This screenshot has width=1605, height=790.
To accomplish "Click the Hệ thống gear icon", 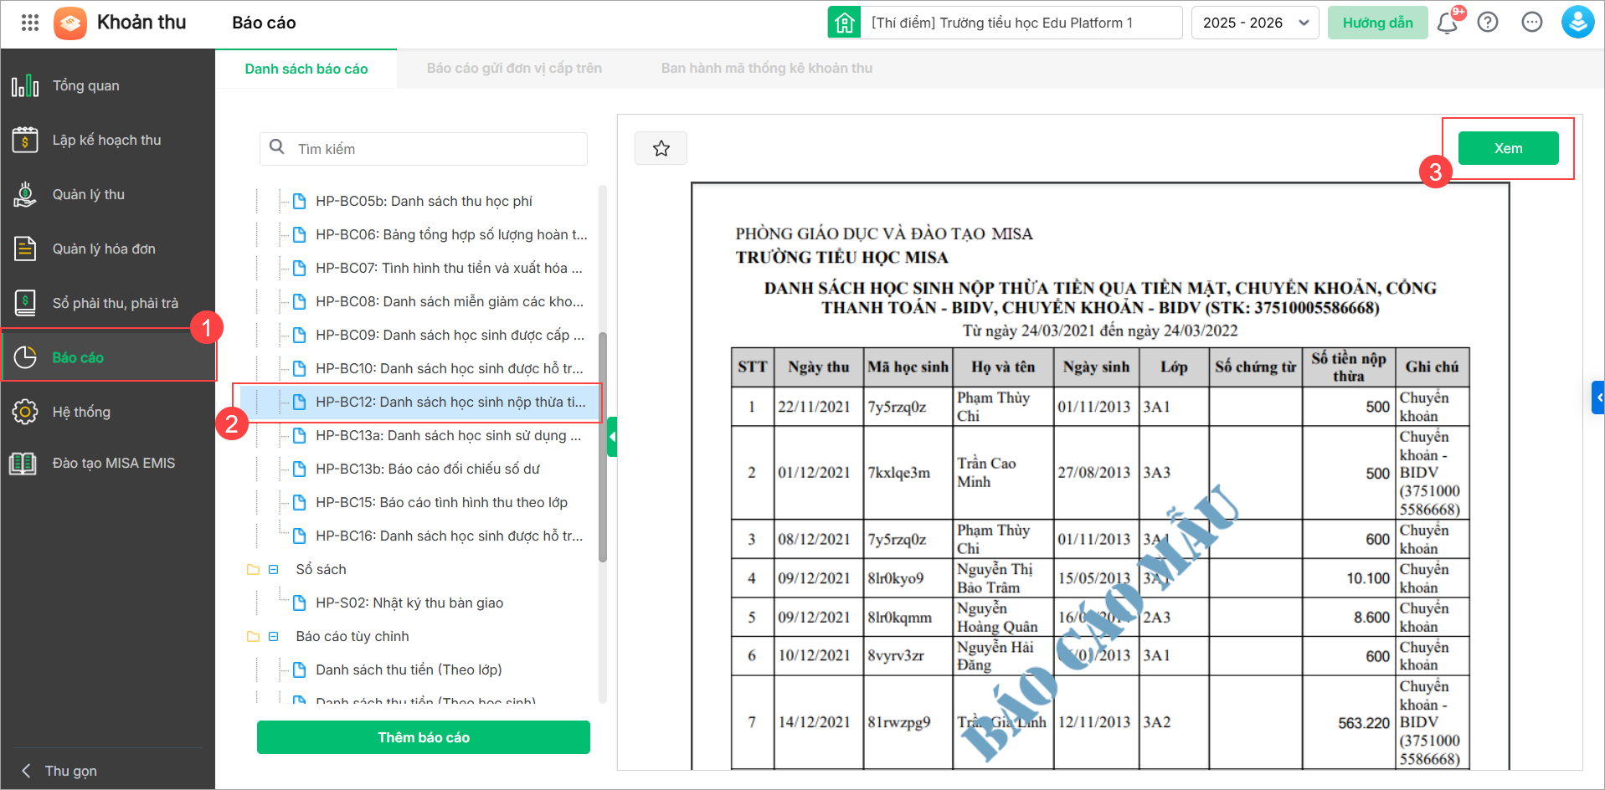I will 25,412.
